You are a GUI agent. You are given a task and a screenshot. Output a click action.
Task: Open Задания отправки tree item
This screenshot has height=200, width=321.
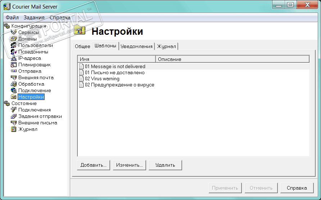(40, 116)
